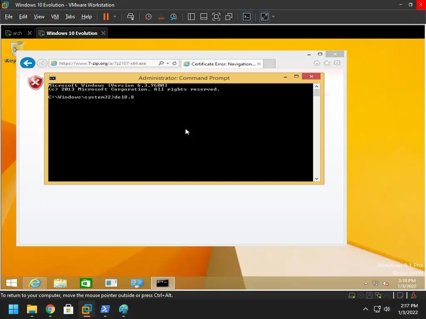Click guest clock showing 2:18 PM
The height and width of the screenshot is (319, 426).
click(x=407, y=283)
